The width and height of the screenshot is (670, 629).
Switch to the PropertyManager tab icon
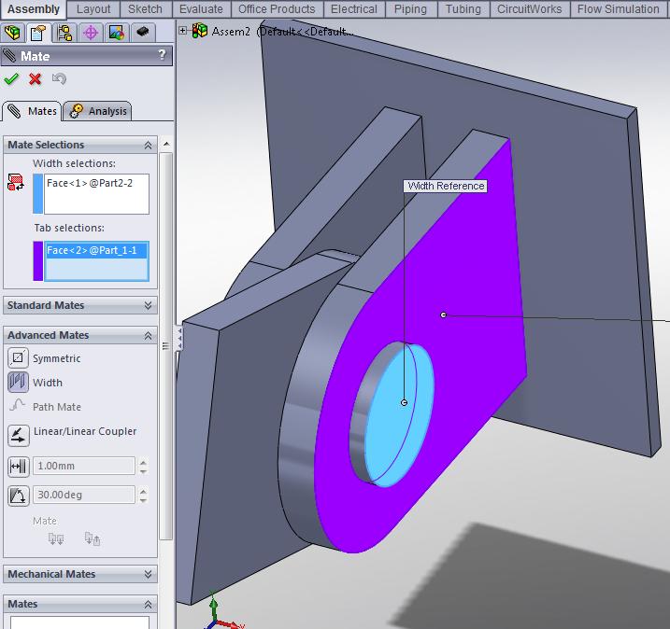[38, 33]
